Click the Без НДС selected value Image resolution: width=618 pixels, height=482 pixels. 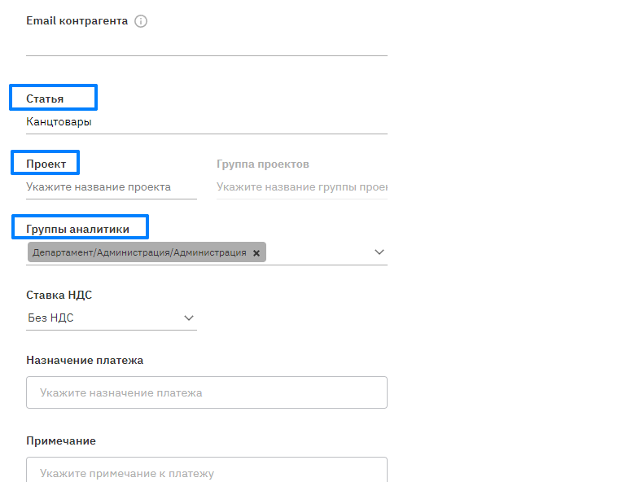click(50, 318)
